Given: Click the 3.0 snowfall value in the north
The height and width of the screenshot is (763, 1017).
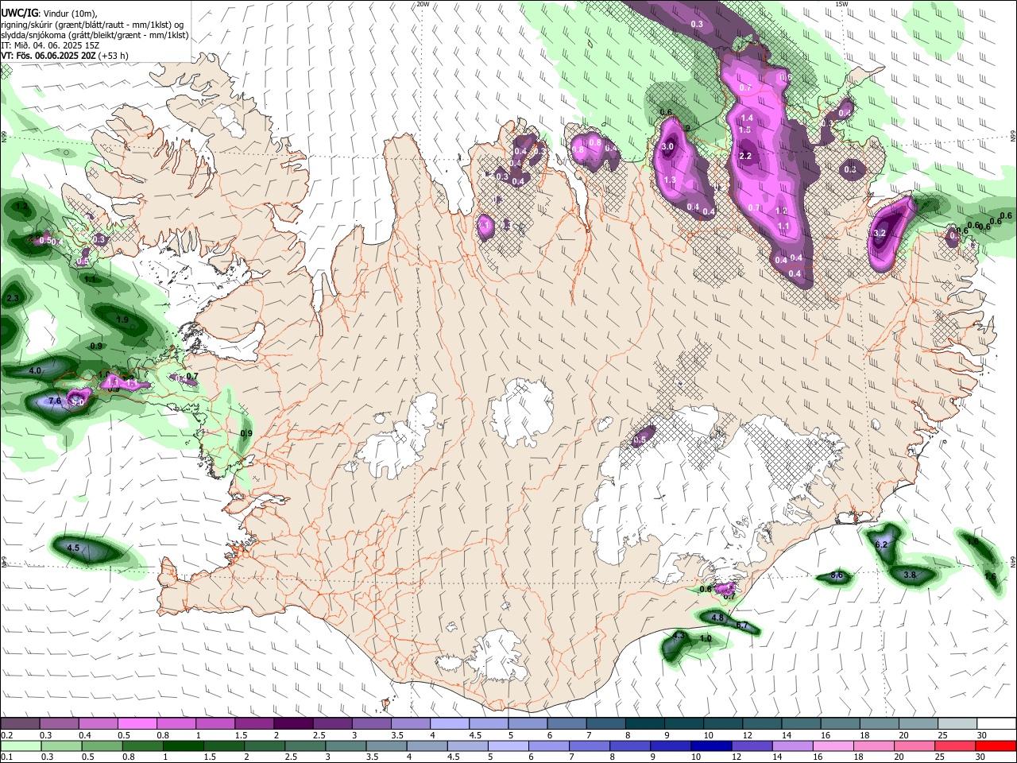Looking at the screenshot, I should click(668, 146).
